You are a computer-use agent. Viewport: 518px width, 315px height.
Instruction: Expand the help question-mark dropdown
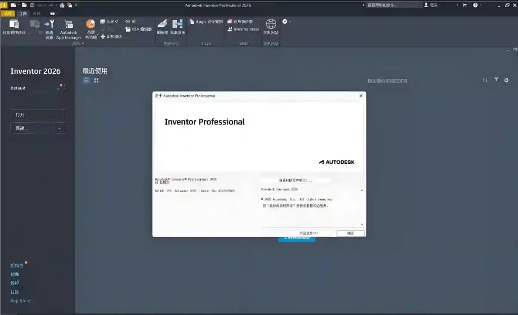(x=481, y=5)
